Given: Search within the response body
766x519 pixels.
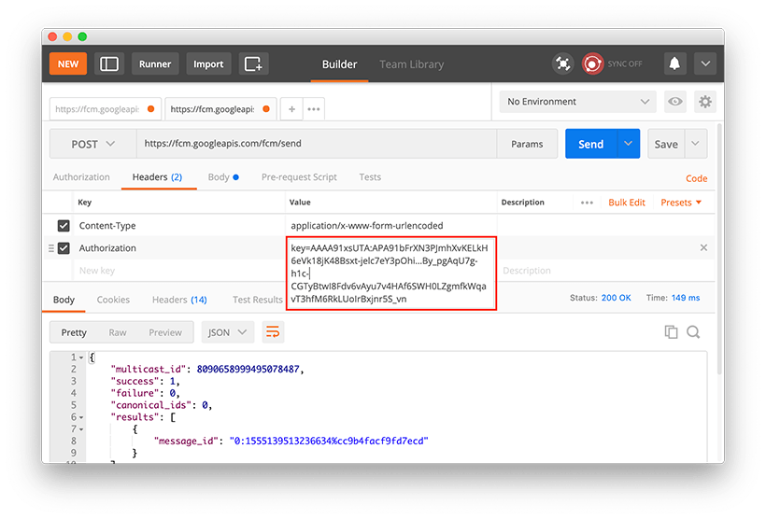Looking at the screenshot, I should coord(693,332).
